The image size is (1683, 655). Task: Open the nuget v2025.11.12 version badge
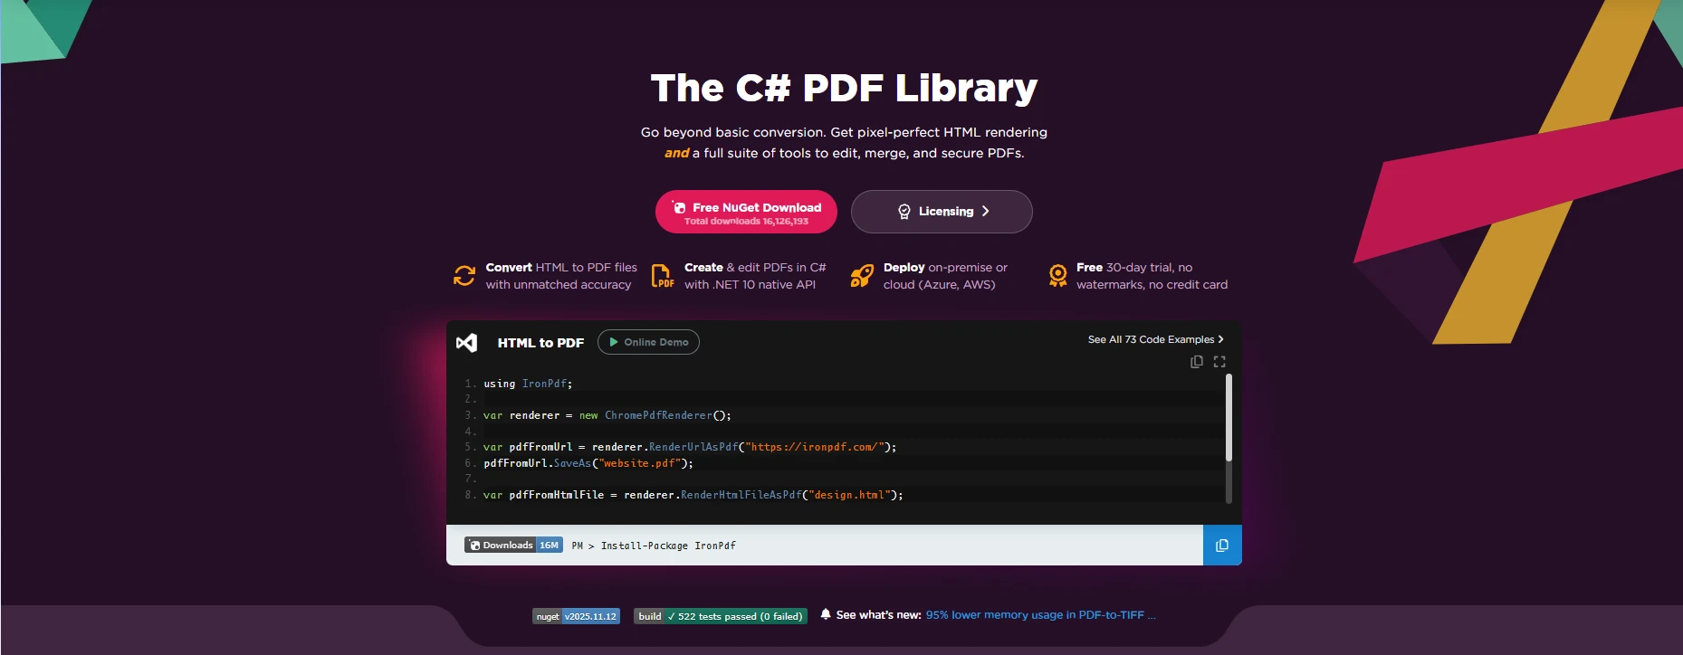[x=576, y=616]
